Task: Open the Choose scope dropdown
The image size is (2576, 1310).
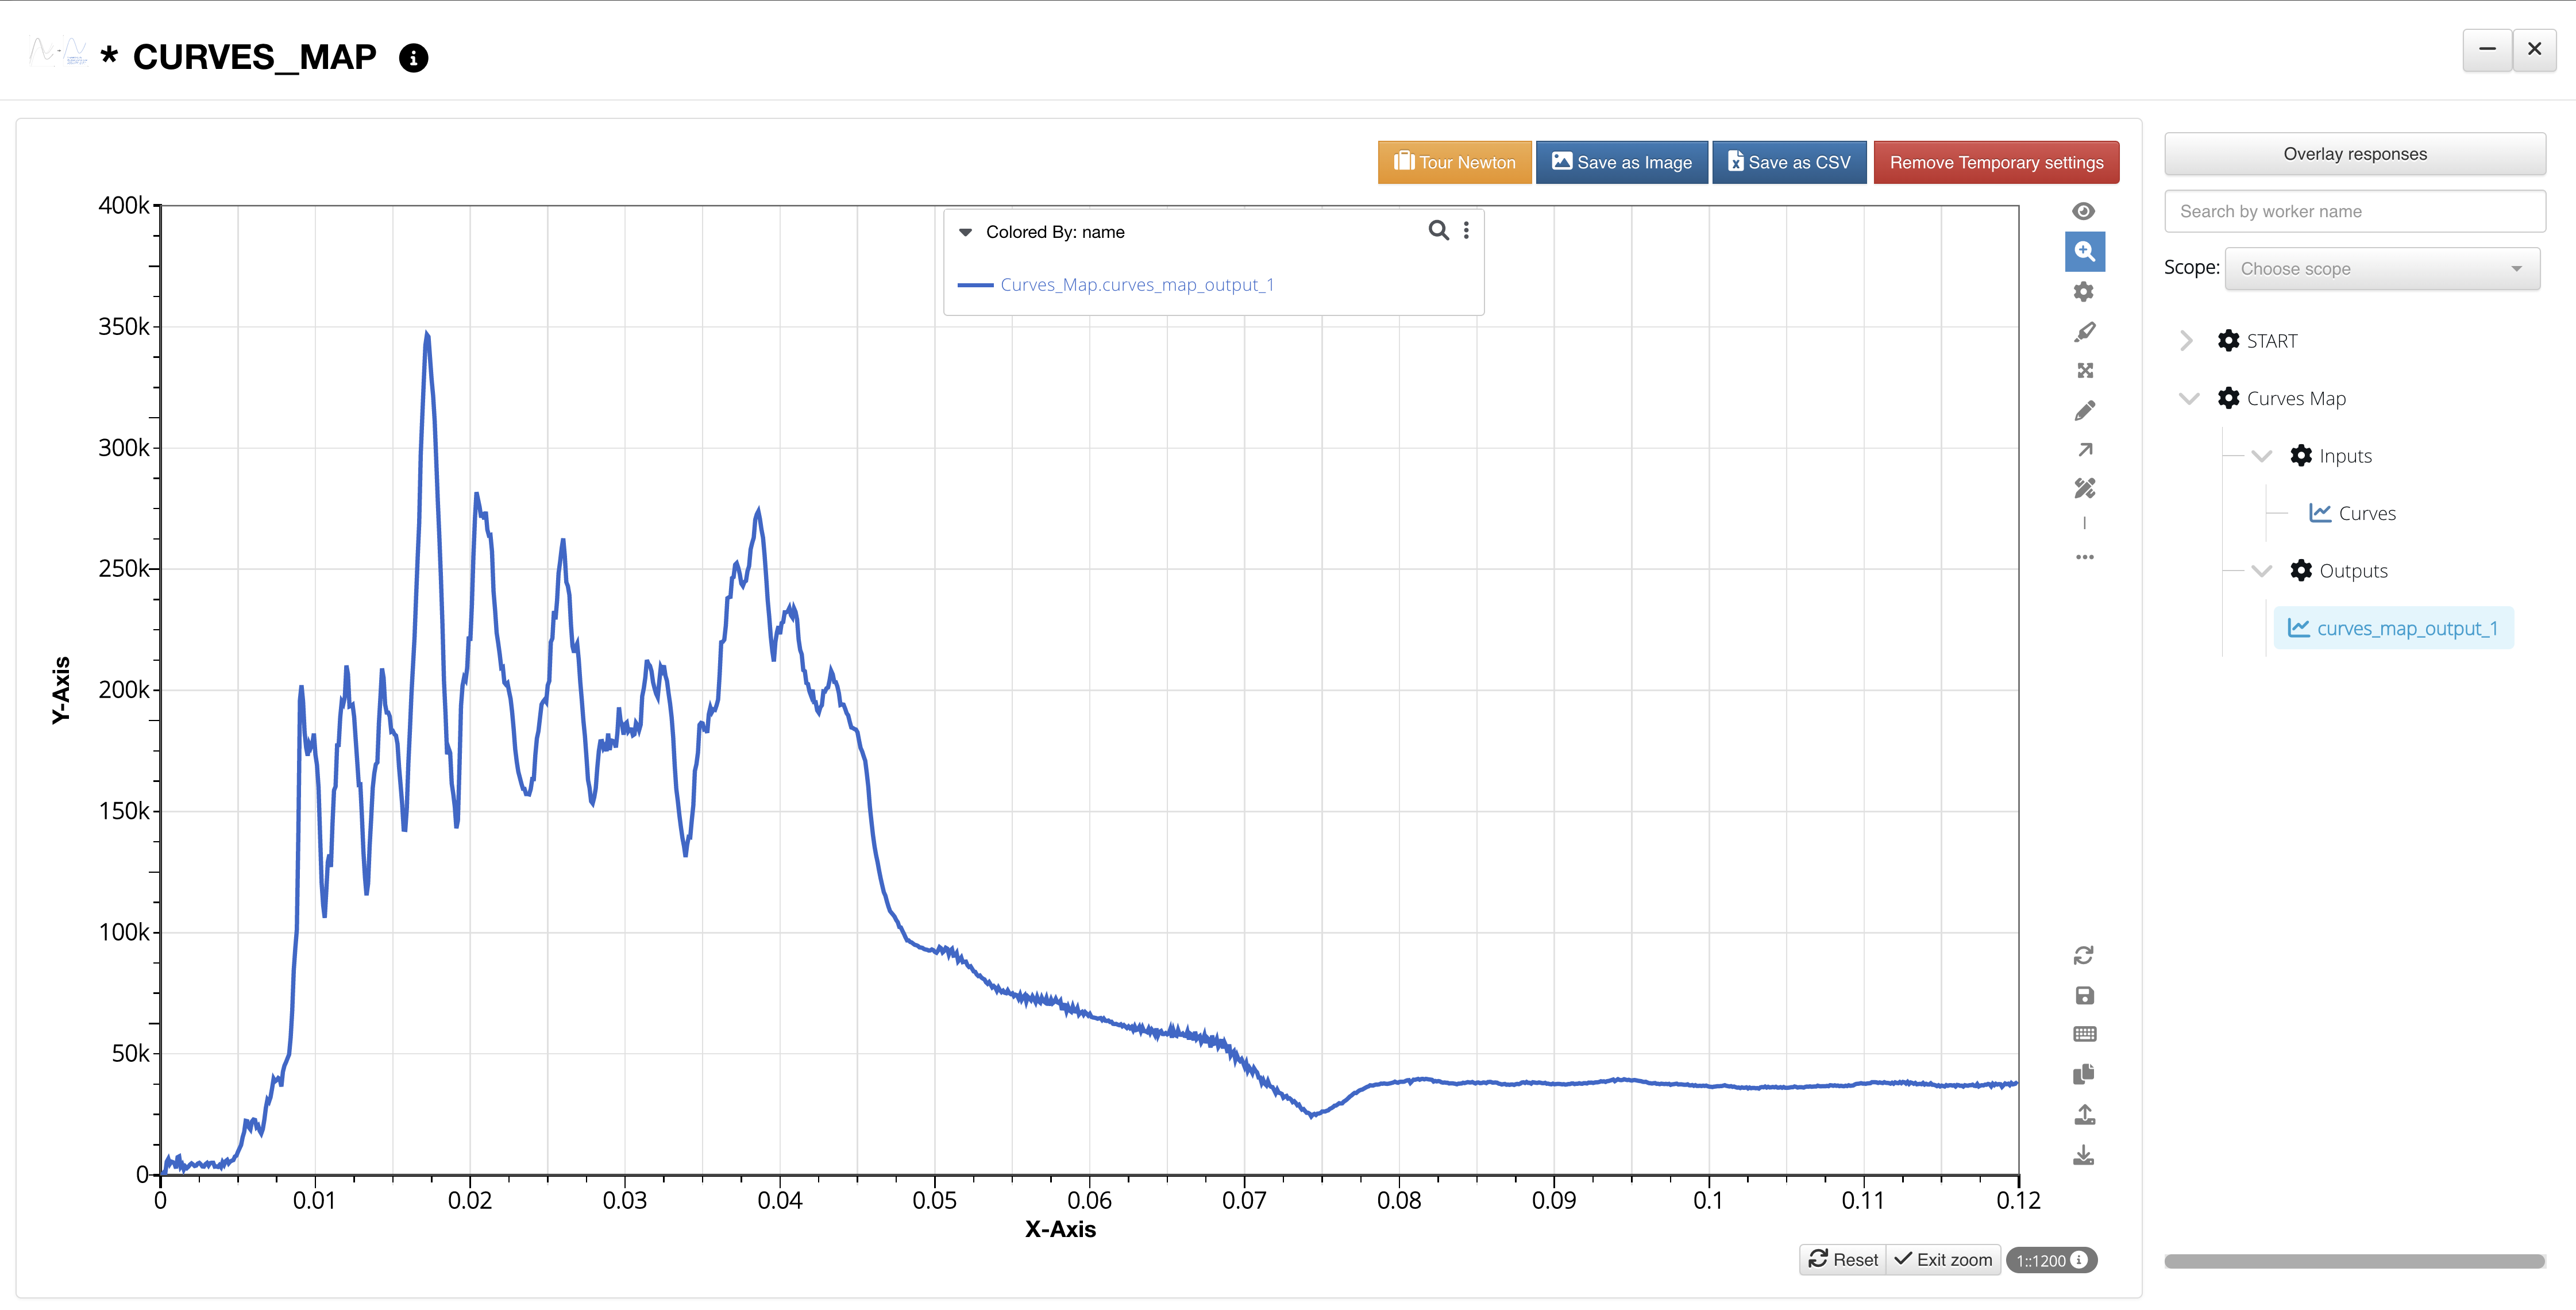Action: pos(2381,269)
